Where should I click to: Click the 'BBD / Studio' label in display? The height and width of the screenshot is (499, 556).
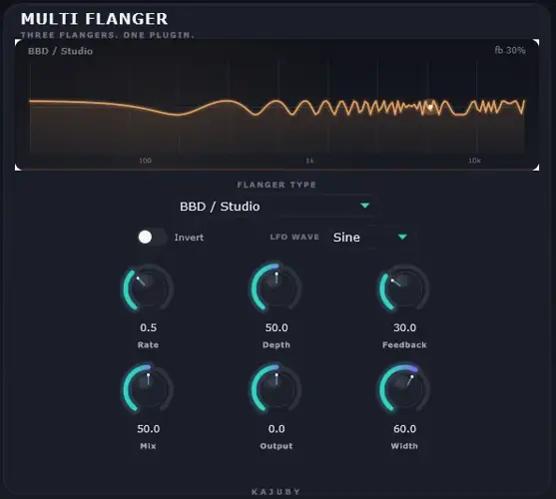pos(60,51)
